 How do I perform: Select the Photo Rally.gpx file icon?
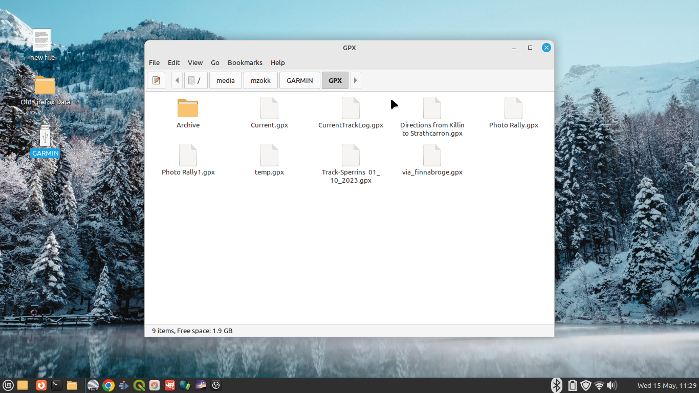click(x=513, y=108)
